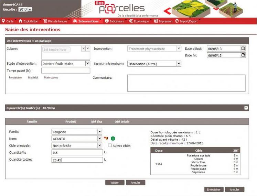Screen dimensions: 257x196
Task: Click the Commentaire text area
Action: click(x=186, y=83)
